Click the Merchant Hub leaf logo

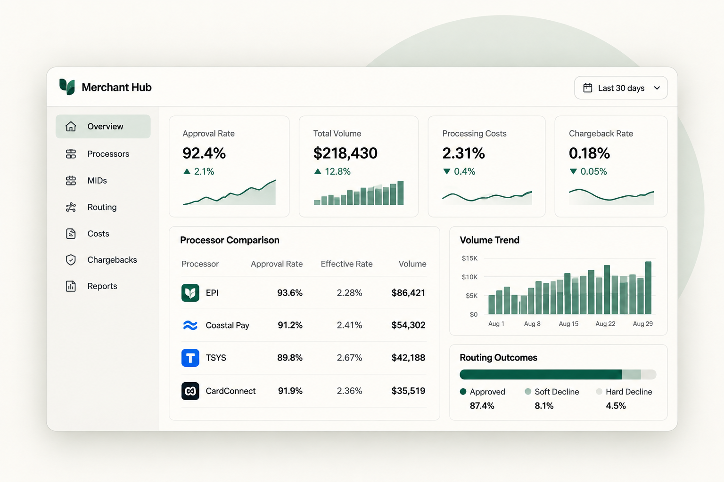[67, 87]
